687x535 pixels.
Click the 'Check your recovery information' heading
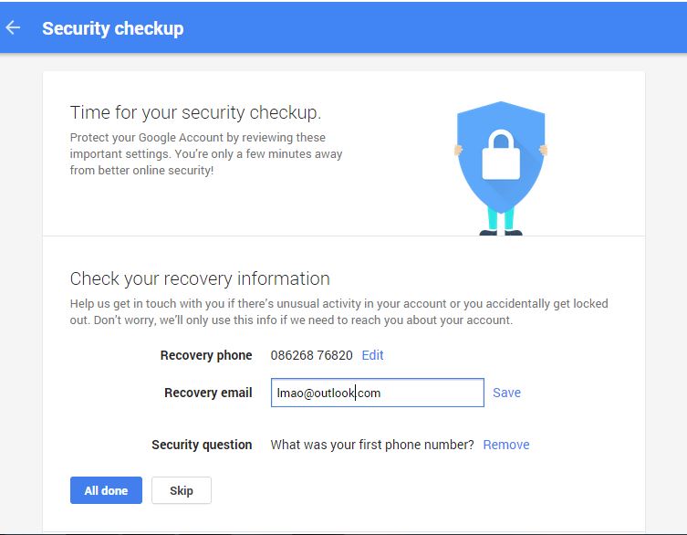(200, 278)
